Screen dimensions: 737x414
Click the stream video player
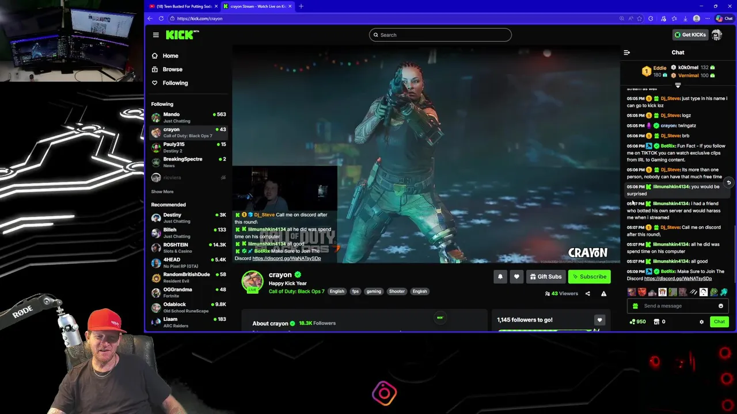coord(426,154)
